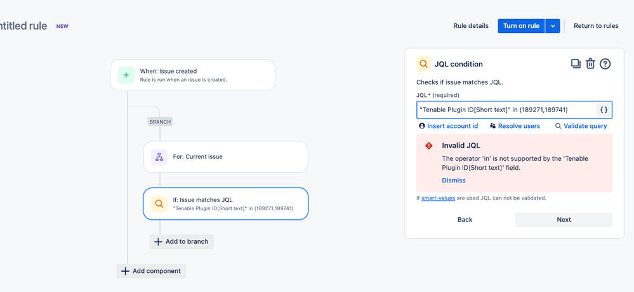Add a component to the branch
The width and height of the screenshot is (634, 292).
pos(182,241)
